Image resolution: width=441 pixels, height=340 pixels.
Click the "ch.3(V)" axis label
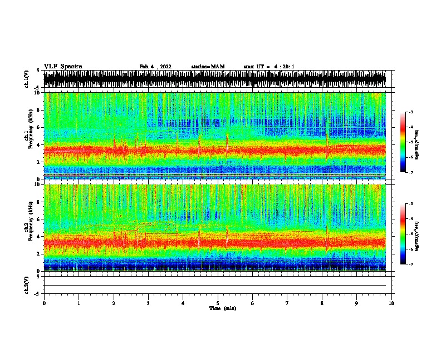point(27,285)
